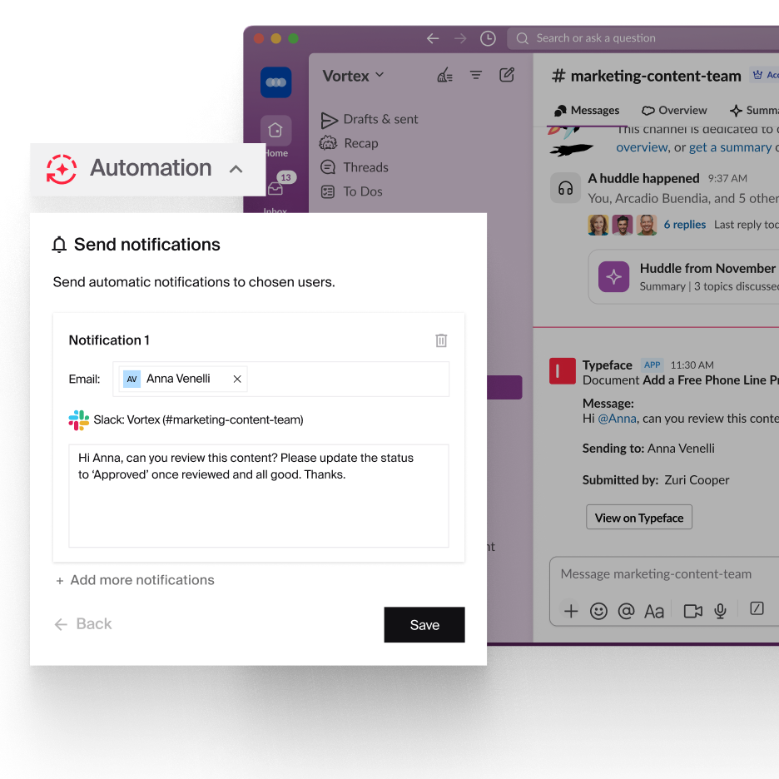Click the first replier avatar in huddle thread
779x779 pixels.
[x=598, y=225]
